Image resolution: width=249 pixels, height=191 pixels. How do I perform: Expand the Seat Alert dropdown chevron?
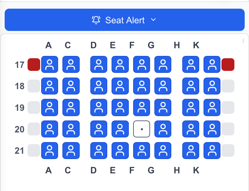(x=153, y=20)
